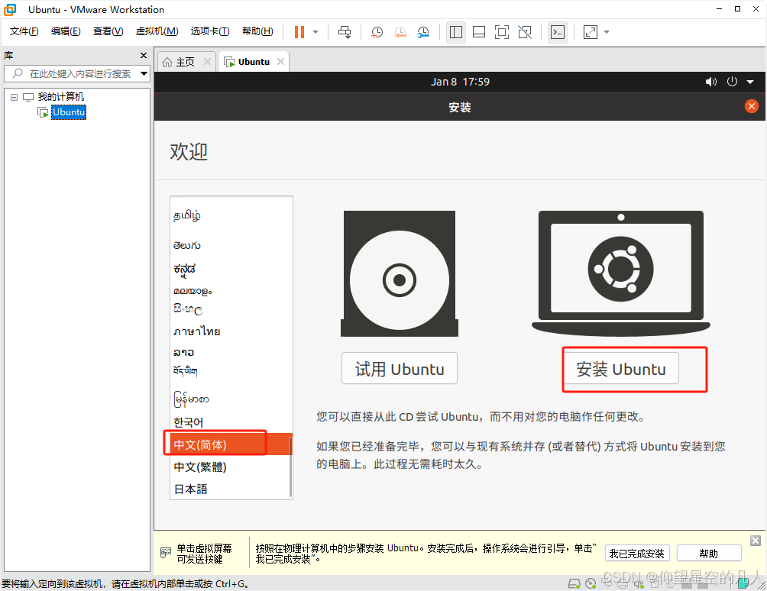Click the 我已完成安装 button

pyautogui.click(x=637, y=554)
